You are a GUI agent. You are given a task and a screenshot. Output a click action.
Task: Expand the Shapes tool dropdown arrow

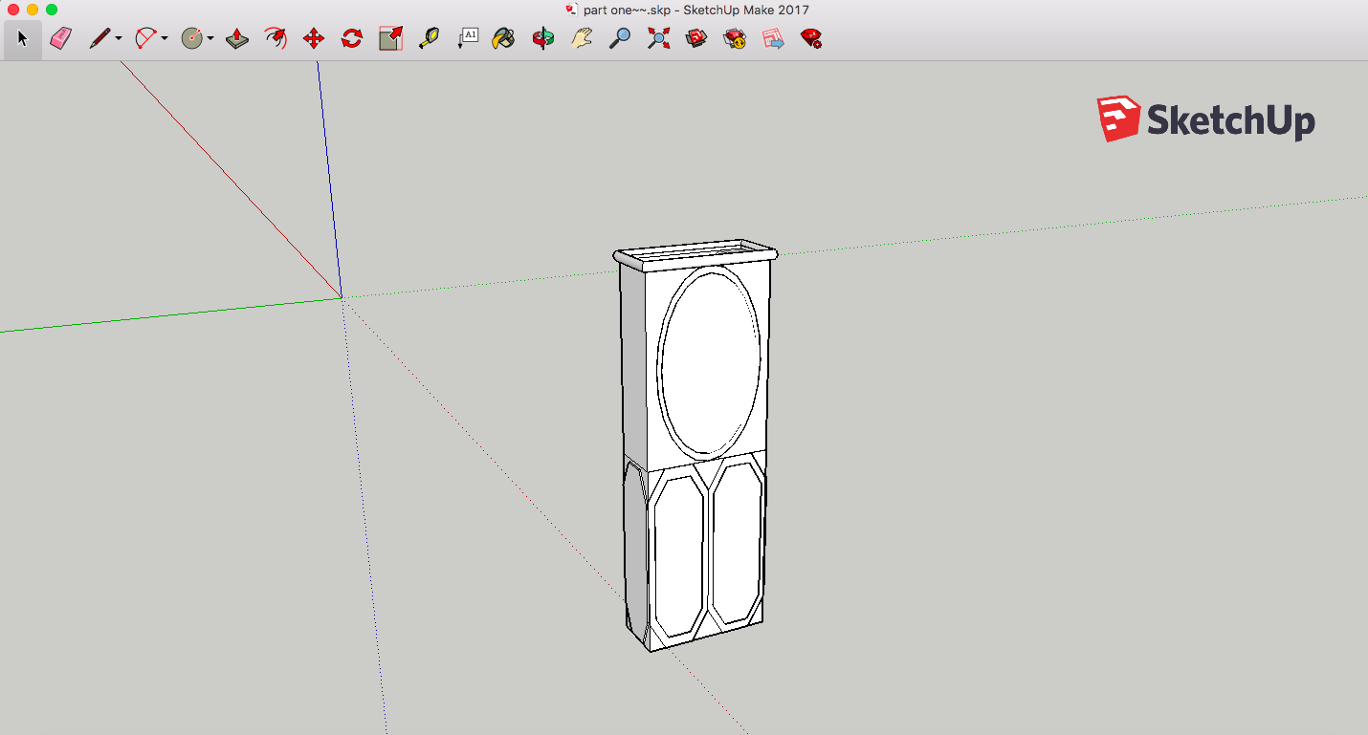click(x=210, y=39)
